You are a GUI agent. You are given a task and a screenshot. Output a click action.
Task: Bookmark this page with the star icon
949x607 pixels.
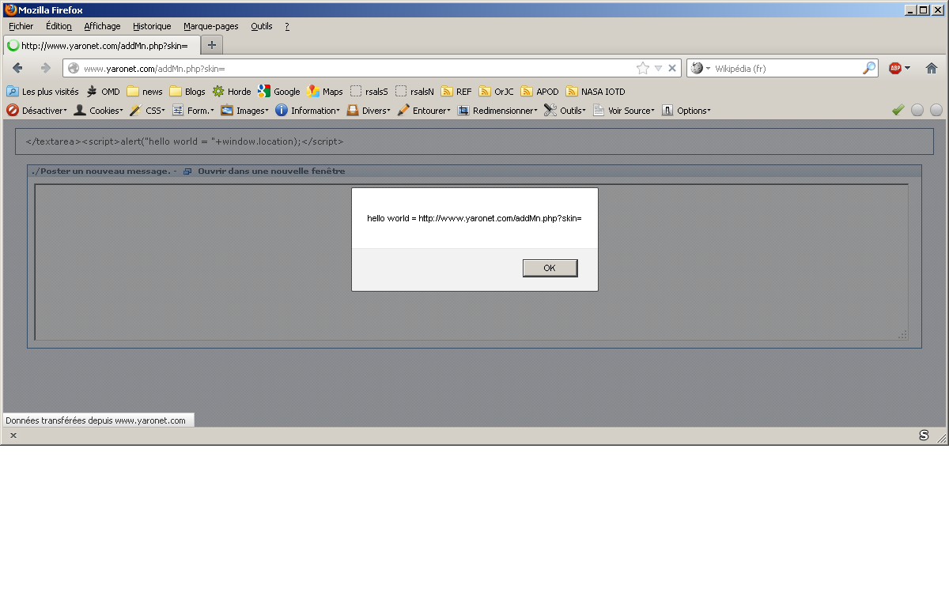coord(642,68)
